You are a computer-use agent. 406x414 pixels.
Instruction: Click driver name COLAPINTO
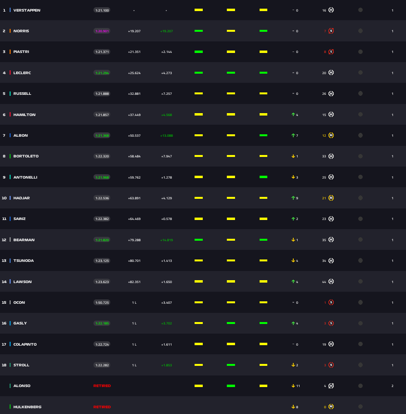(x=25, y=344)
